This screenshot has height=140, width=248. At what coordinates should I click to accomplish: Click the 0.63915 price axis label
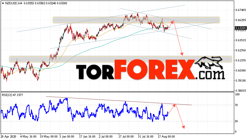(241, 40)
